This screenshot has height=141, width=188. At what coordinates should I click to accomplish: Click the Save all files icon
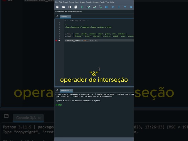[x=76, y=7]
